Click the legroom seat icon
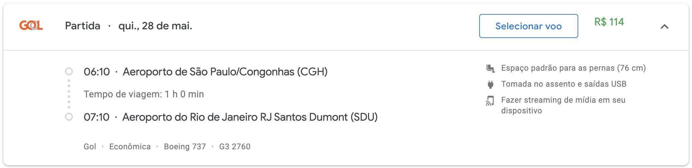 (490, 68)
